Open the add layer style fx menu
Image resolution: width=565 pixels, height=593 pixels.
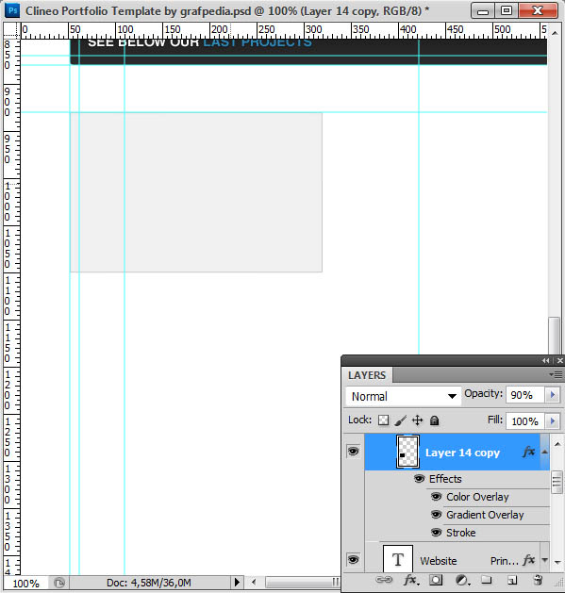pyautogui.click(x=411, y=580)
